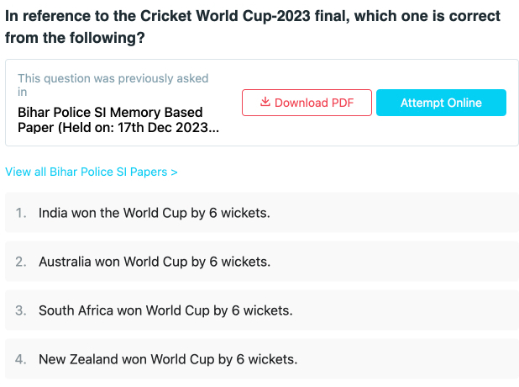Open View all Bihar Police SI Papers link
519x387 pixels.
(x=92, y=172)
